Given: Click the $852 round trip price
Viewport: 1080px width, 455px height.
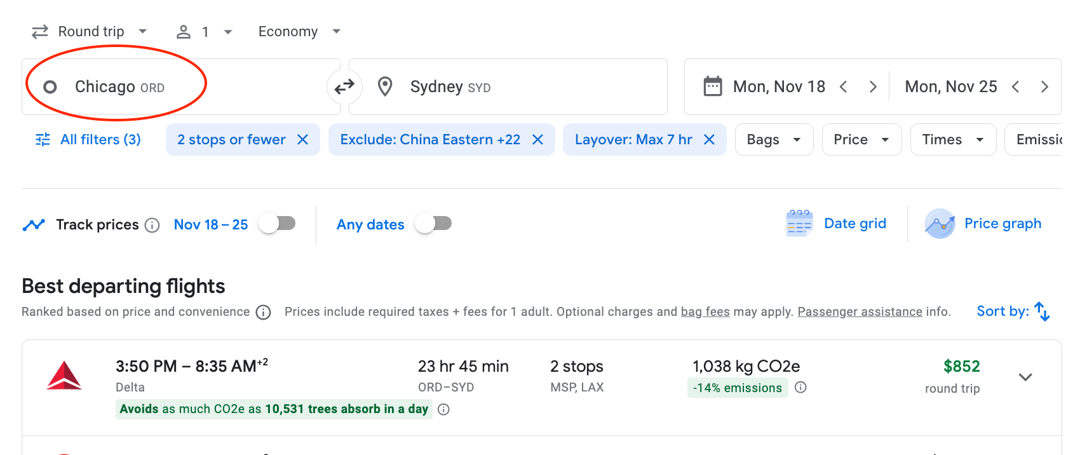Looking at the screenshot, I should tap(961, 367).
